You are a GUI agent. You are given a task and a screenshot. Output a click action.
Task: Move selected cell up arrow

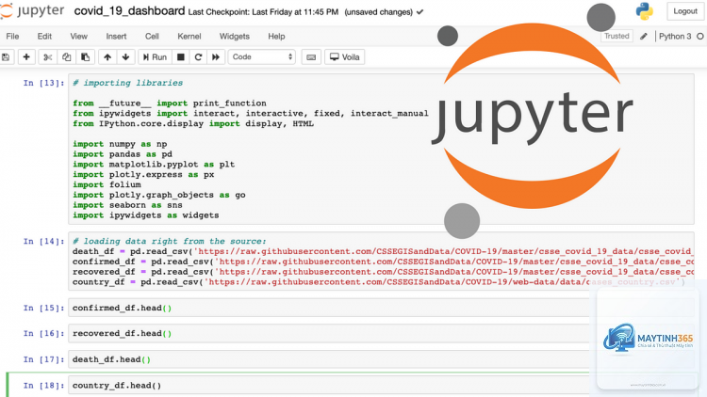tap(107, 57)
